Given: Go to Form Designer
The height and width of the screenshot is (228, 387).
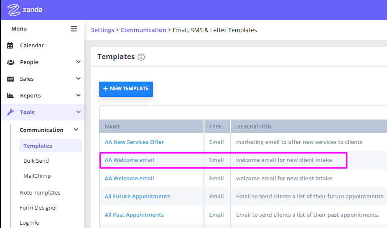Looking at the screenshot, I should tap(38, 208).
